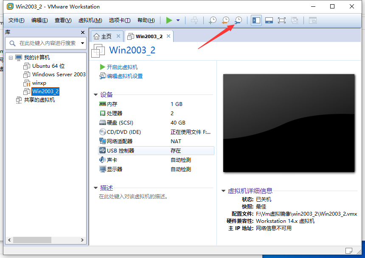Viewport: 365px width, 258px height.
Task: Click the library search input field
Action: point(45,43)
